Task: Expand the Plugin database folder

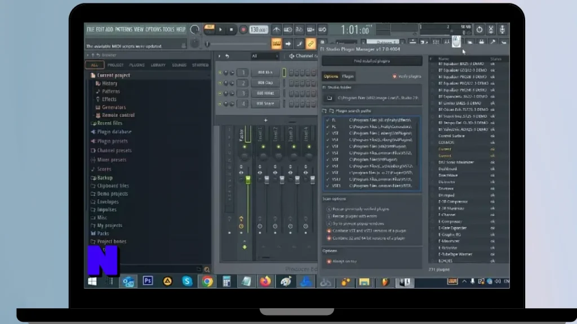Action: tap(111, 132)
